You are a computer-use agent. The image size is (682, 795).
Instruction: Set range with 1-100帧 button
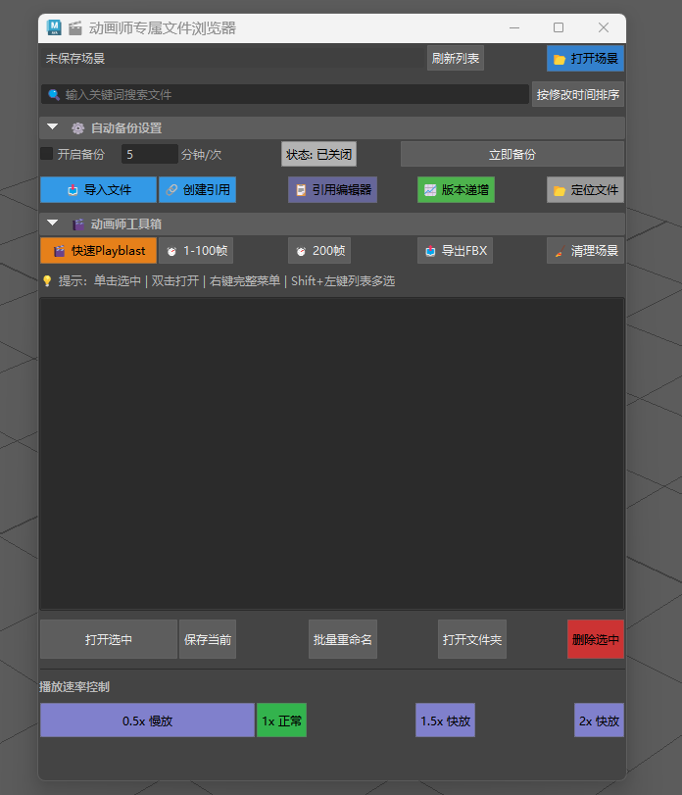196,251
